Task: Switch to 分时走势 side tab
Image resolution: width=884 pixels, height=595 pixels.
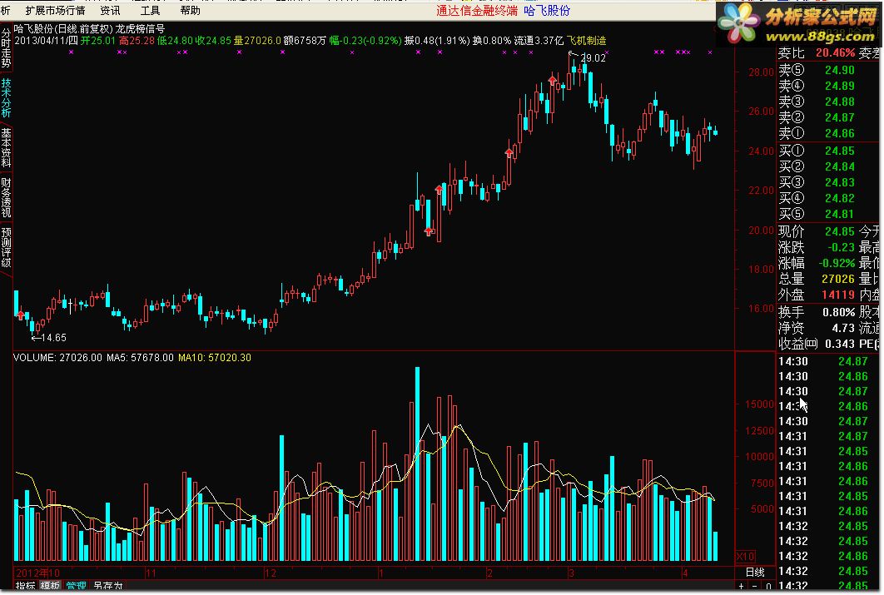Action: [6, 47]
